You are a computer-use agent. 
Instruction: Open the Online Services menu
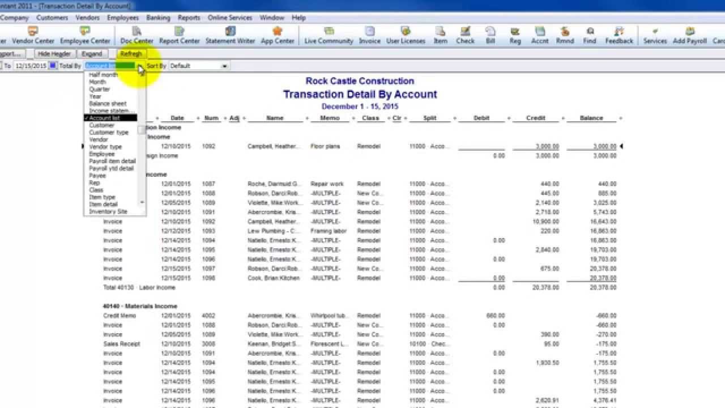[x=230, y=18]
